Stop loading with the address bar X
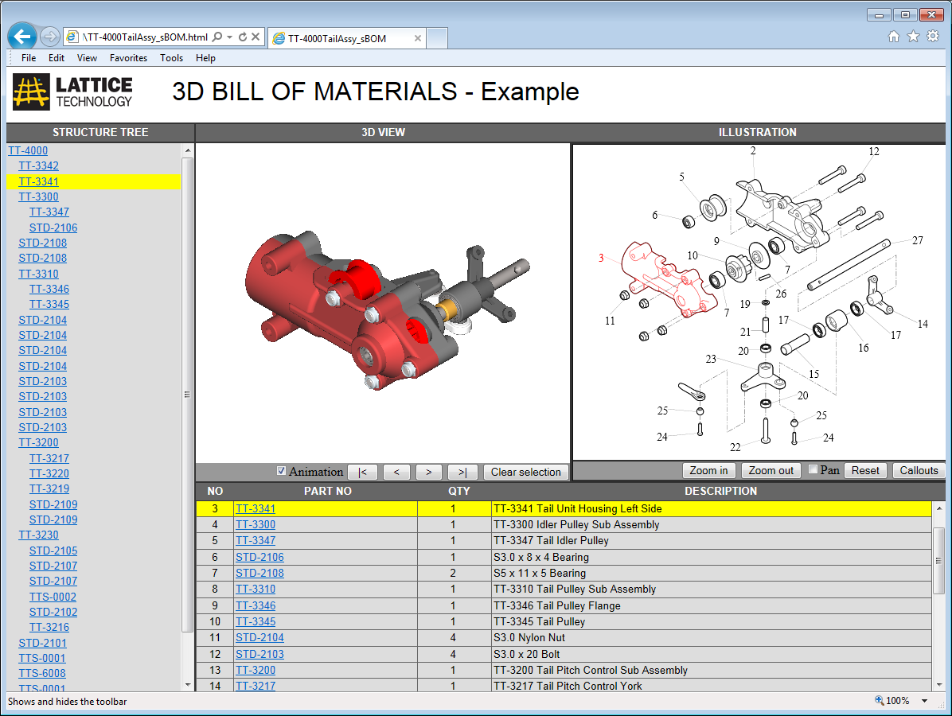Viewport: 952px width, 716px height. [256, 37]
